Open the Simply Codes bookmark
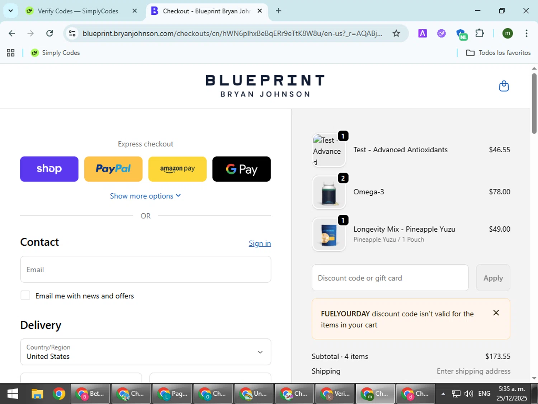Image resolution: width=538 pixels, height=404 pixels. pyautogui.click(x=55, y=53)
